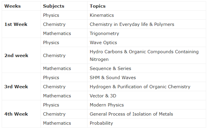Click Hydro Carbons & Organic Compounds cell
212x130 pixels.
(147, 55)
